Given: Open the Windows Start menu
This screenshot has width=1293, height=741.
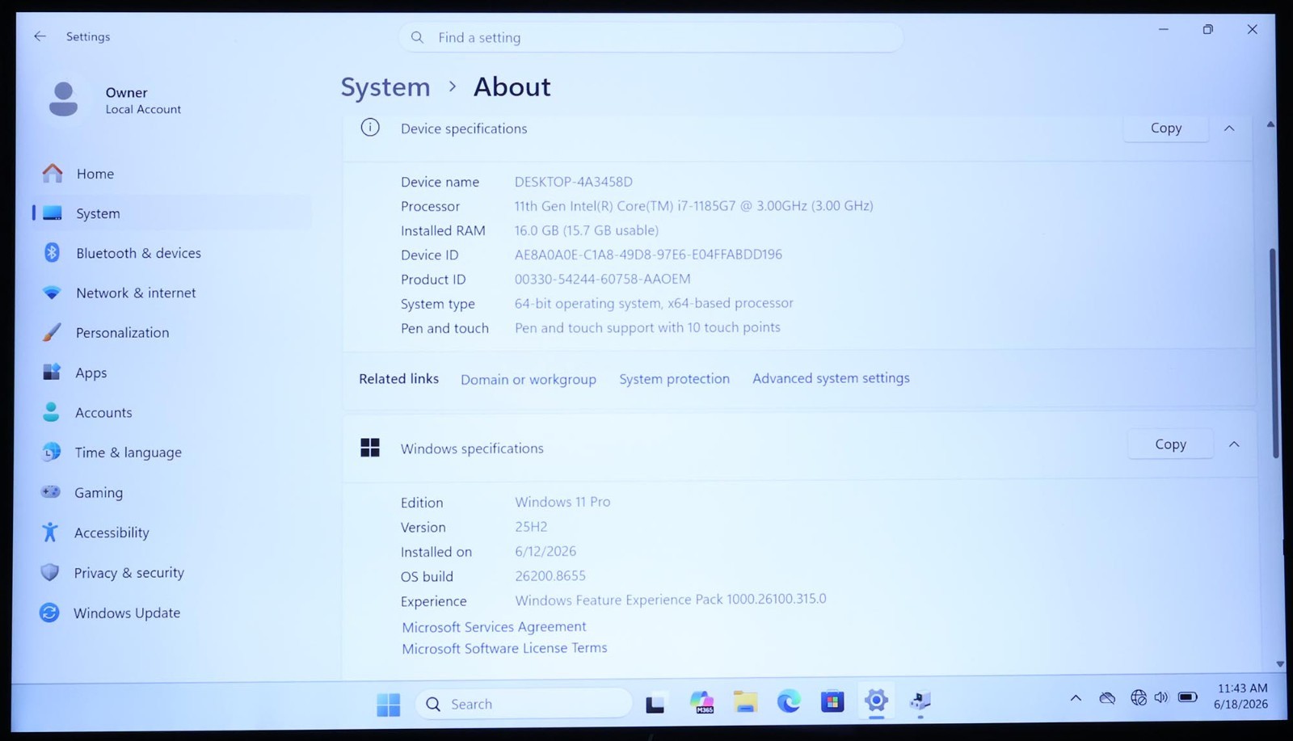Looking at the screenshot, I should pos(389,705).
